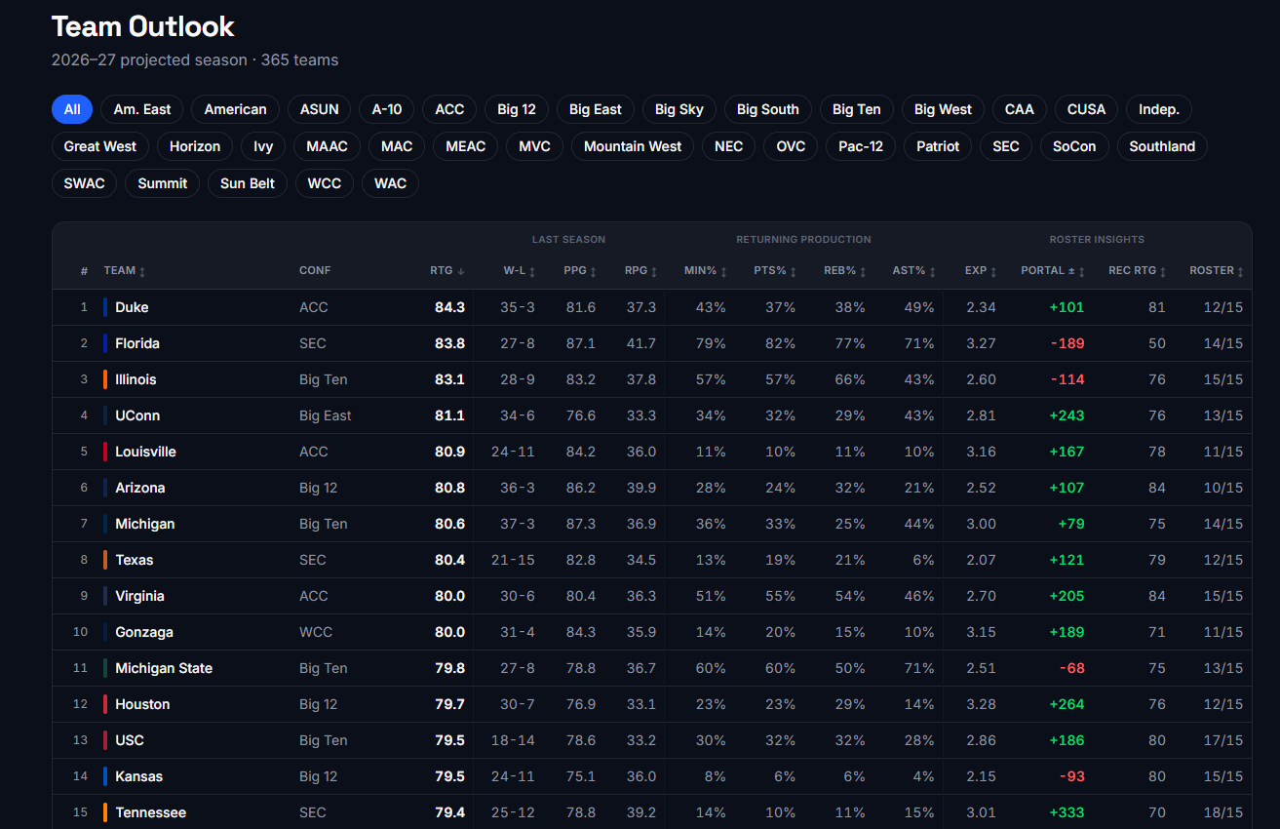
Task: Click USC's 17/15 roster count
Action: (1223, 740)
